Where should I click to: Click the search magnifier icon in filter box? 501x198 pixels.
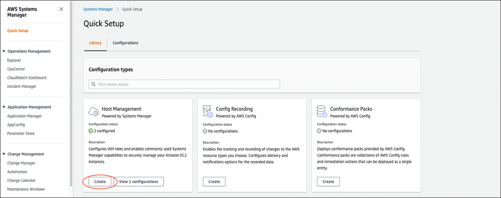coord(93,84)
